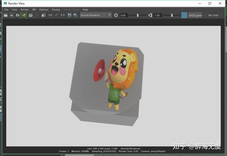The height and width of the screenshot is (156, 227).
Task: Toggle the RGB channels display icon
Action: 50,15
